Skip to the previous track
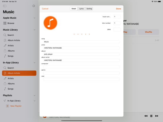 pyautogui.click(x=146, y=116)
